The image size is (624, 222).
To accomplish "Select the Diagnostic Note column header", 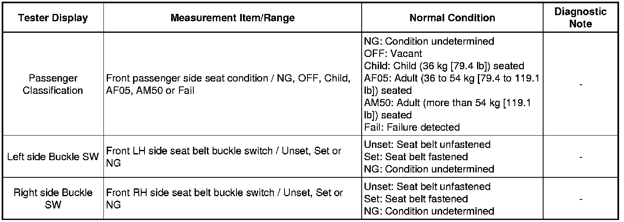I will click(x=580, y=18).
